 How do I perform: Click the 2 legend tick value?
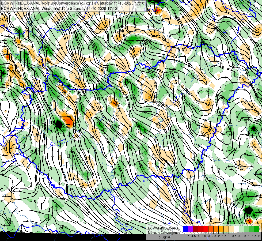pyautogui.click(x=259, y=236)
